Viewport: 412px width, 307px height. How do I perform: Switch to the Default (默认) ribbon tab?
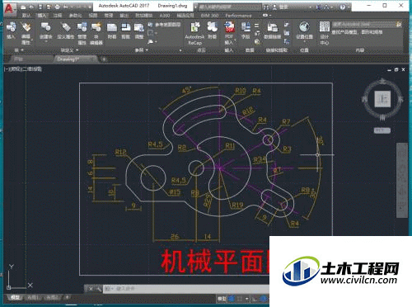coord(26,16)
